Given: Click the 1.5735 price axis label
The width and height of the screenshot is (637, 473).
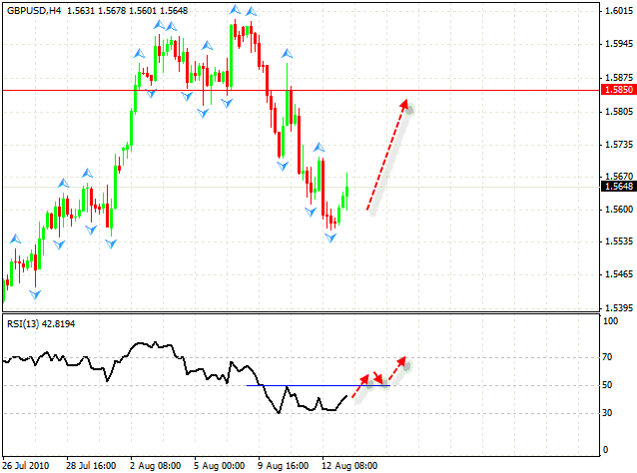Looking at the screenshot, I should (619, 145).
